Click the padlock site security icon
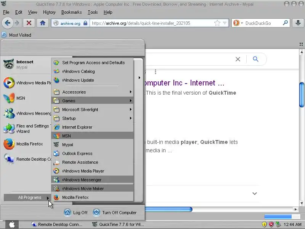 coord(85,23)
